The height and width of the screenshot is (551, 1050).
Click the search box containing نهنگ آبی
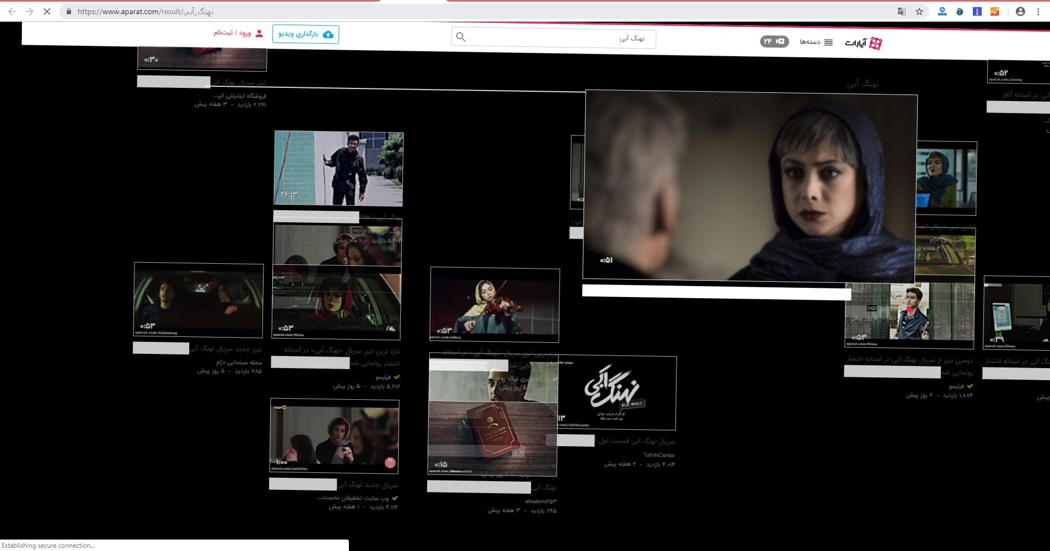(x=553, y=38)
